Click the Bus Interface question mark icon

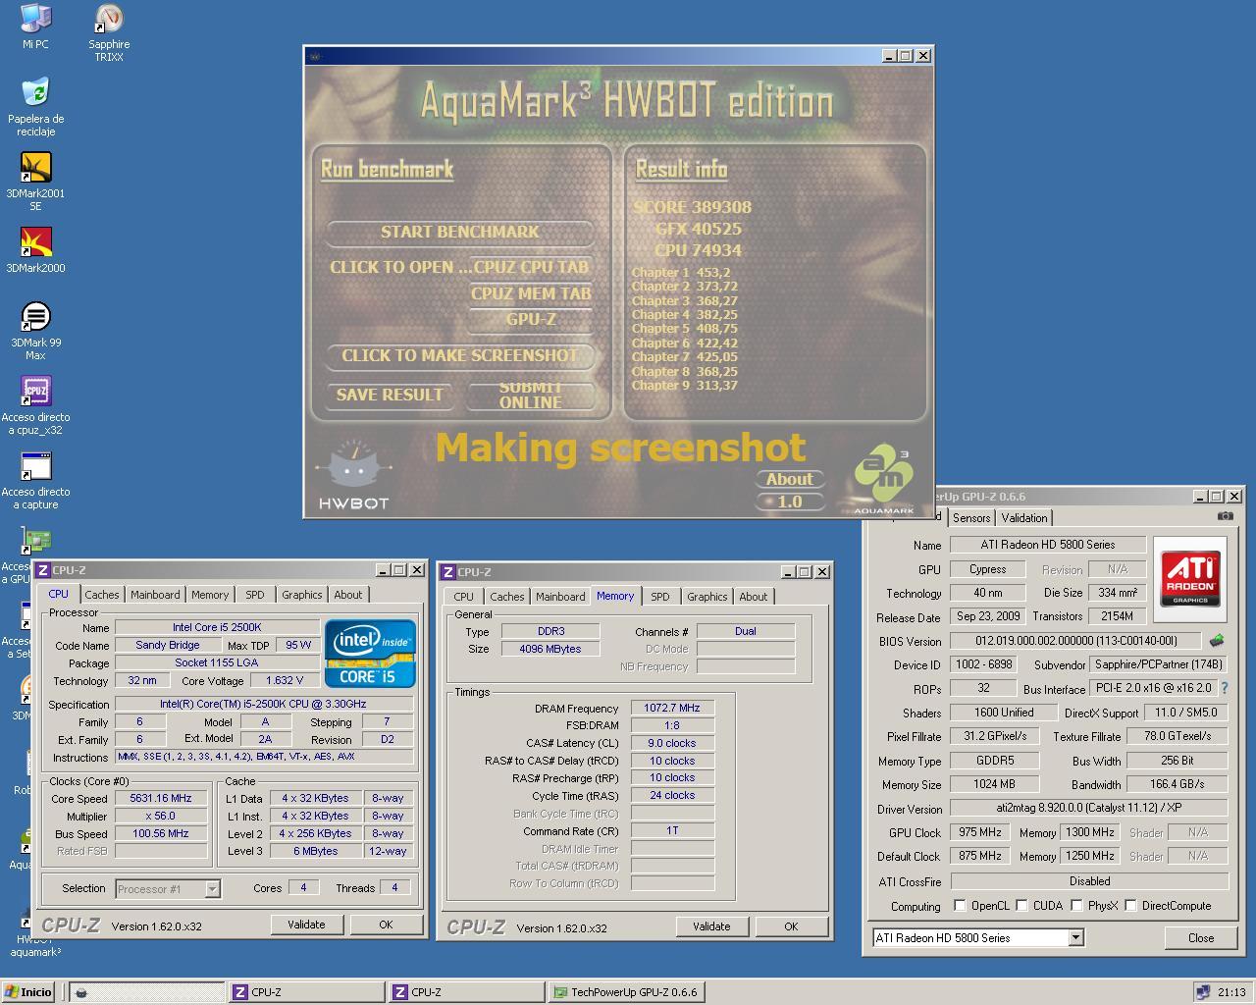pos(1224,688)
